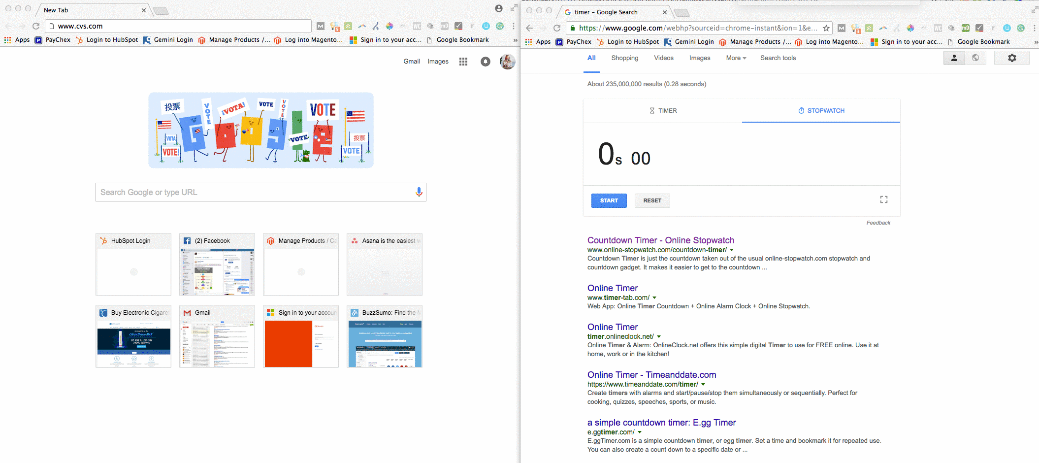Bookmark the timer page with the star icon
The width and height of the screenshot is (1039, 463).
tap(826, 28)
